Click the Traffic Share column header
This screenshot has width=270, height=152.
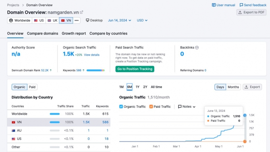[65, 106]
